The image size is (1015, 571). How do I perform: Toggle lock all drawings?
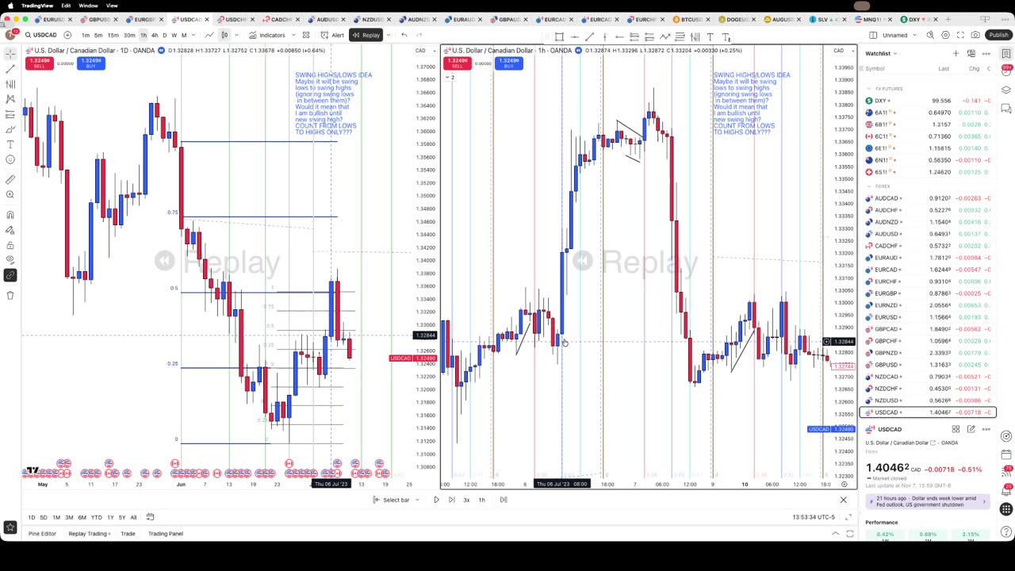click(10, 245)
